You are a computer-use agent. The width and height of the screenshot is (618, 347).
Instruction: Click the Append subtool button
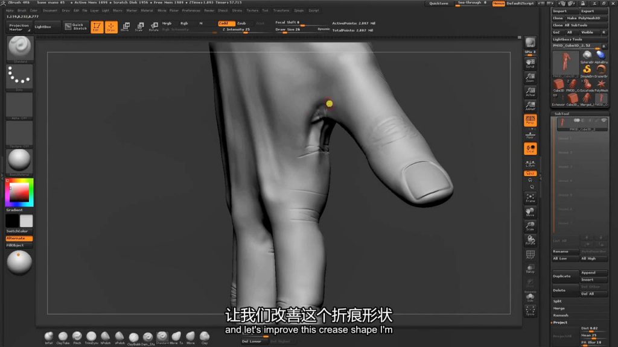coord(594,273)
